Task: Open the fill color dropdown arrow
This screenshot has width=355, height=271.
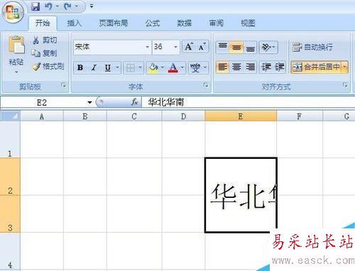Action: point(163,67)
